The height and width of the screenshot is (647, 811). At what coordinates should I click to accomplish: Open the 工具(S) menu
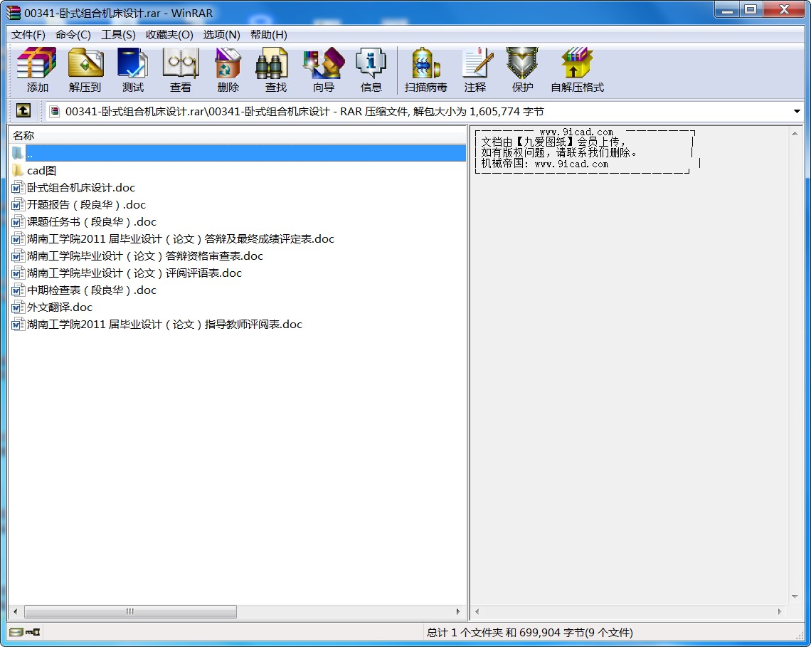(118, 35)
